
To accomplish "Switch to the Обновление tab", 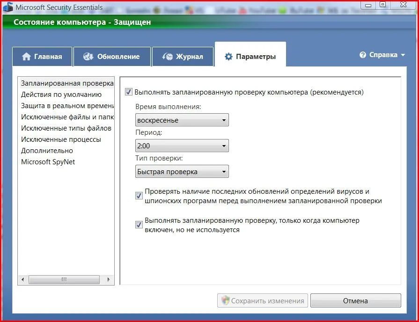I will tap(112, 56).
